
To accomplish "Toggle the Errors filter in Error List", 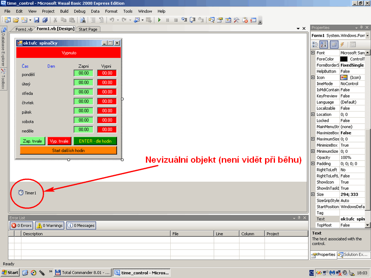I will (21, 225).
